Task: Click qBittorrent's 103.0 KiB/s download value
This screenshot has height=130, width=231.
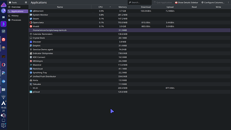Action: (x=146, y=11)
